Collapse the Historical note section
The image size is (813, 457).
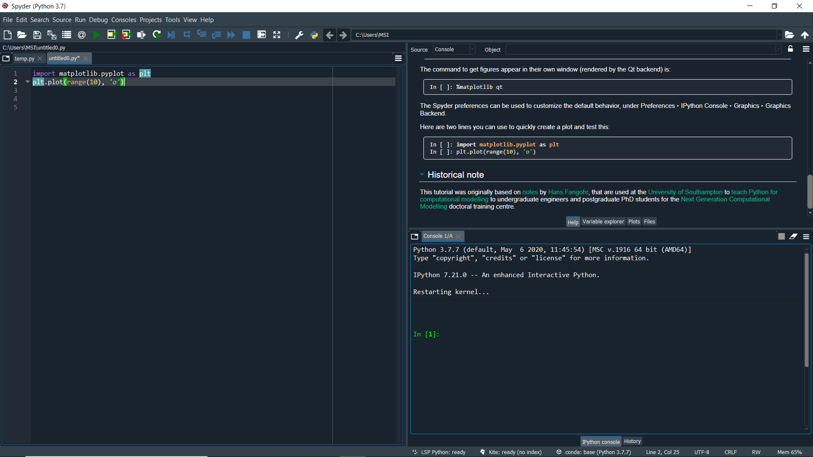click(x=422, y=174)
